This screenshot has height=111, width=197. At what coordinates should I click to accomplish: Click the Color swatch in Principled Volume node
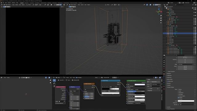140,84
